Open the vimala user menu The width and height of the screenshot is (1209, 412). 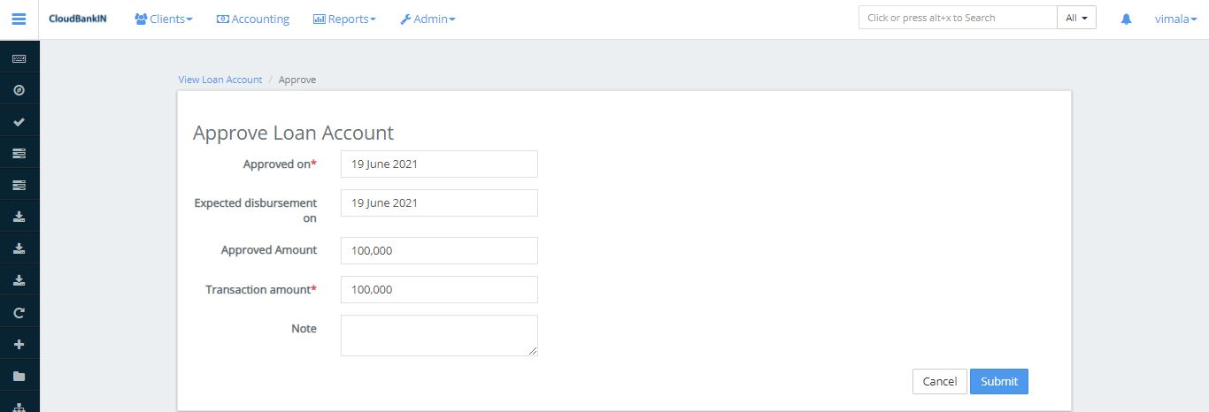(1175, 19)
